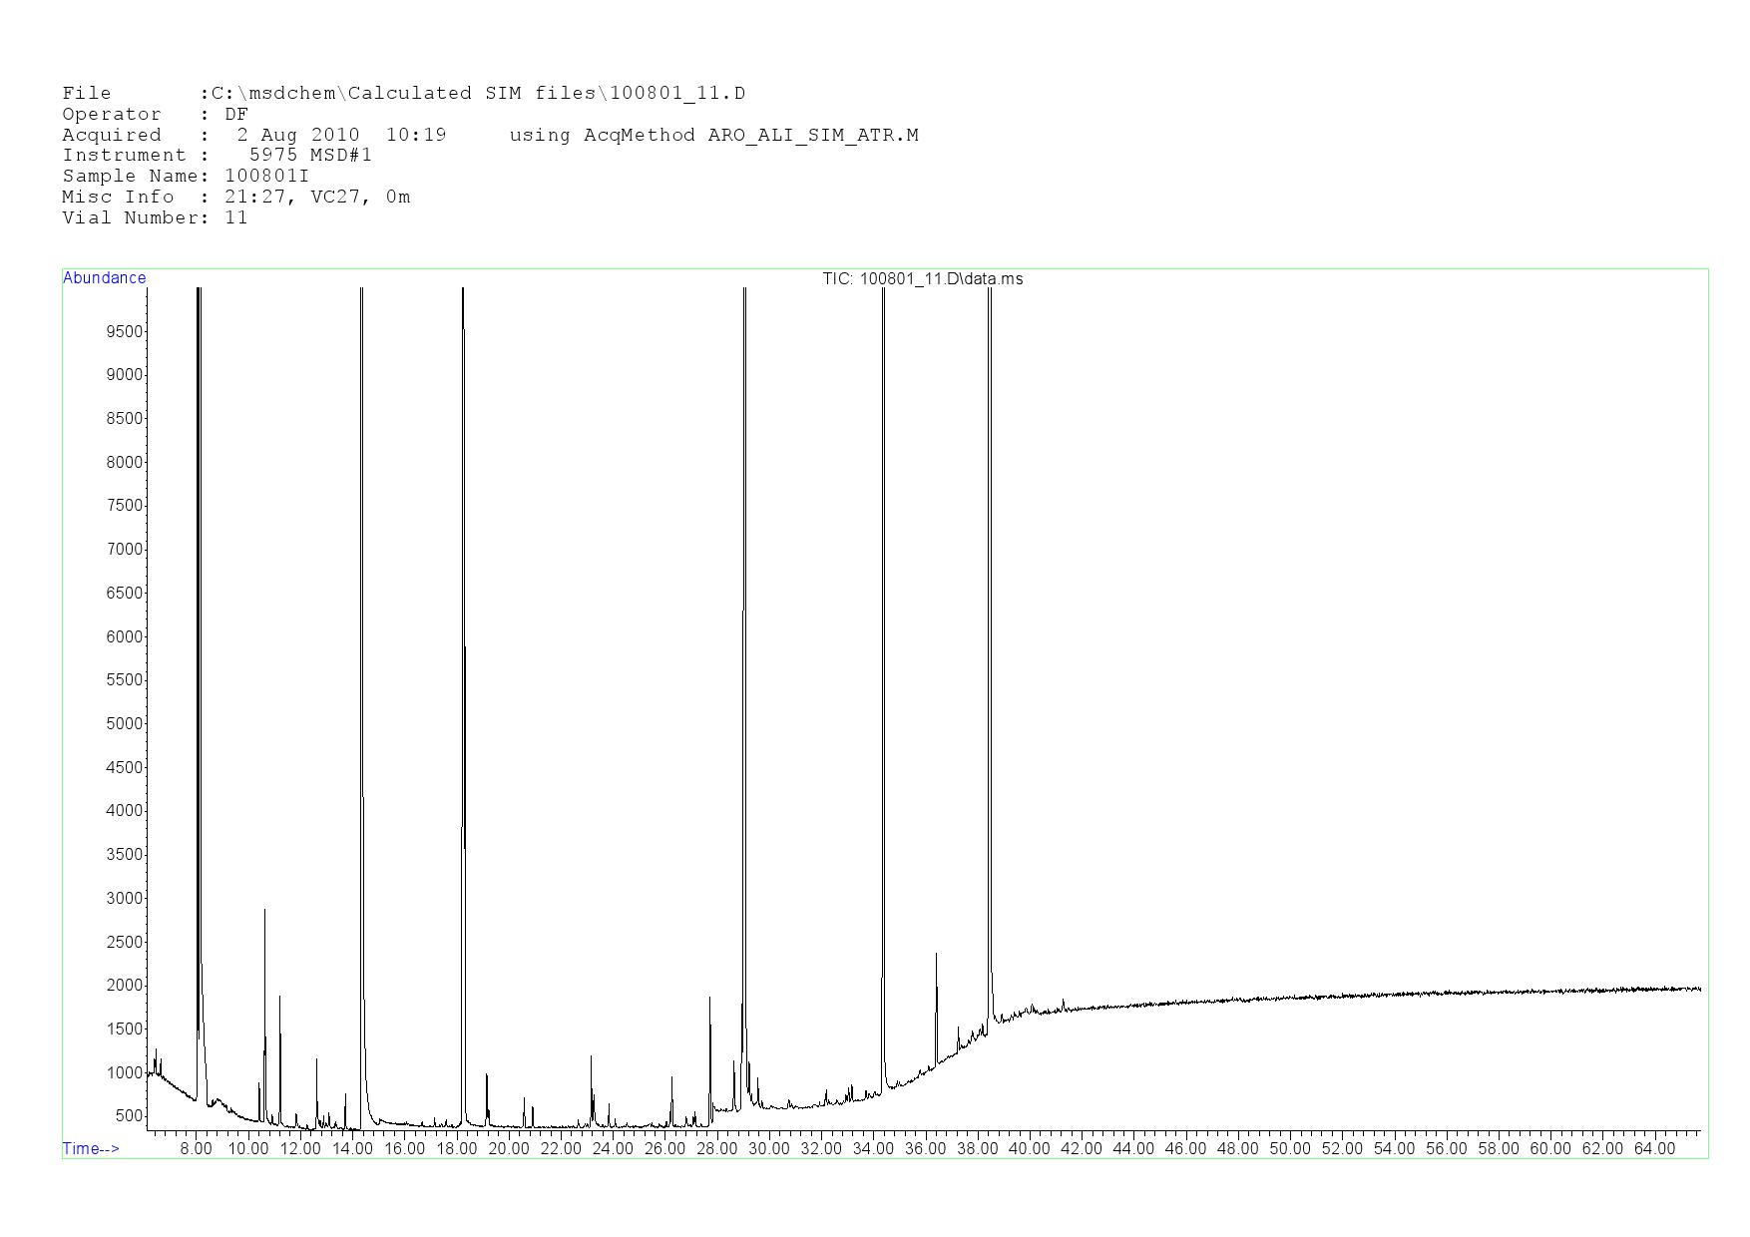Select the TIC: 100801_11.D\data.ms chart title
The image size is (1750, 1237).
click(922, 279)
